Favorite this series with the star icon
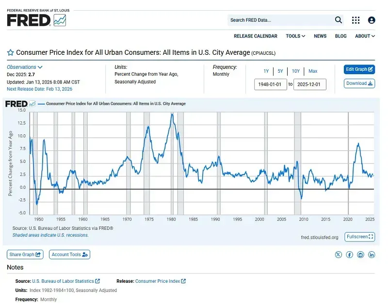 click(10, 52)
